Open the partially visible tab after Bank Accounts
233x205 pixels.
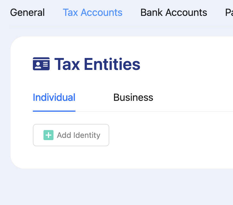(x=229, y=13)
